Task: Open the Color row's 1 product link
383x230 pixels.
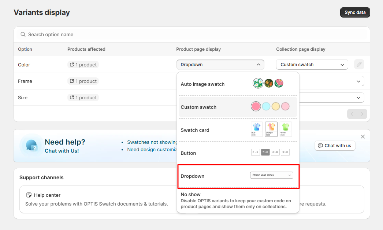Action: click(83, 65)
